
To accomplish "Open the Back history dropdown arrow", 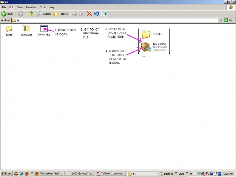I will [15, 14].
